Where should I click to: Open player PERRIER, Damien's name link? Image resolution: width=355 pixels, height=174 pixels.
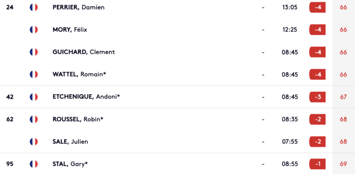[x=78, y=7]
